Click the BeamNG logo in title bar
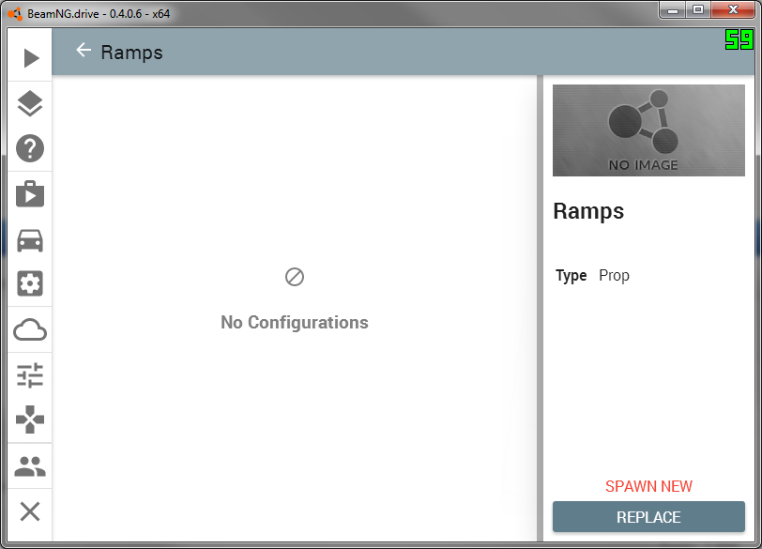 click(x=15, y=14)
